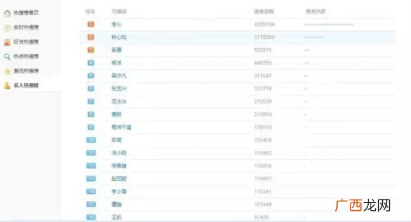Click the blue rank 9 badge beside 易烊千玺
The width and height of the screenshot is (411, 222).
90,127
